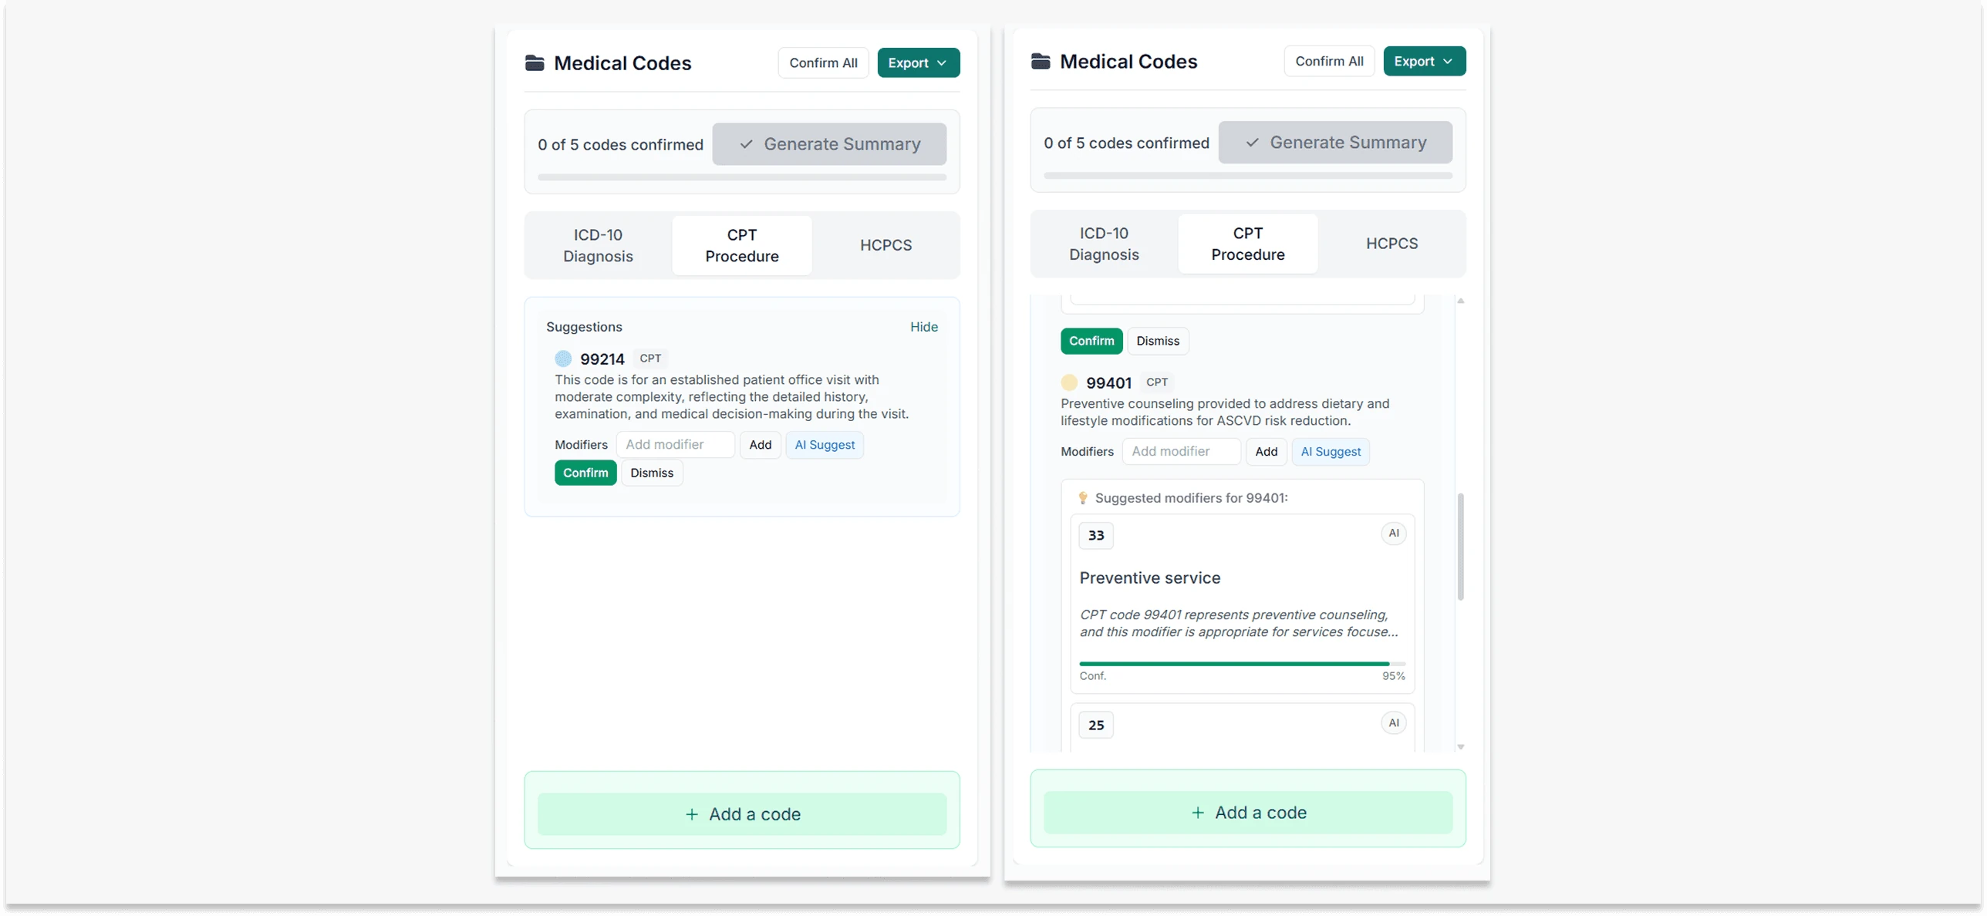Click the plus icon in left Add a code
Viewport: 1987px width, 916px height.
click(692, 814)
